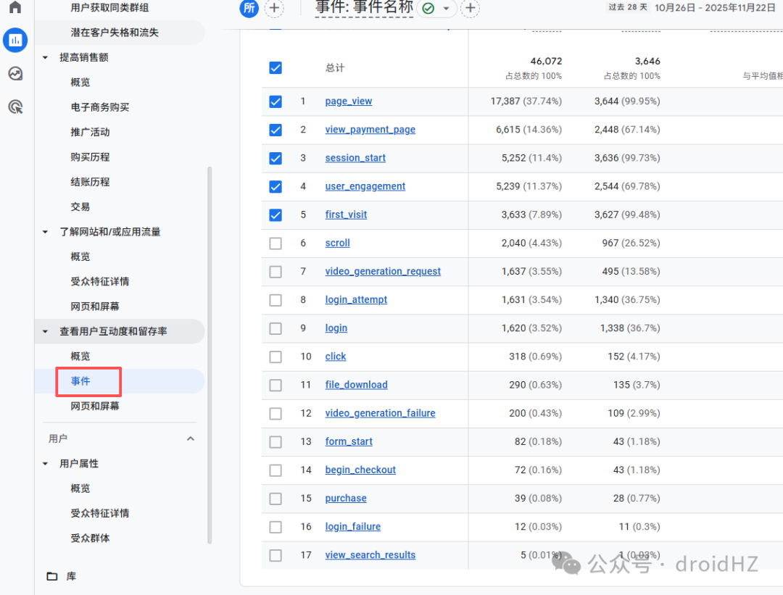Open the scroll event link
Image resolution: width=783 pixels, height=595 pixels.
(338, 243)
